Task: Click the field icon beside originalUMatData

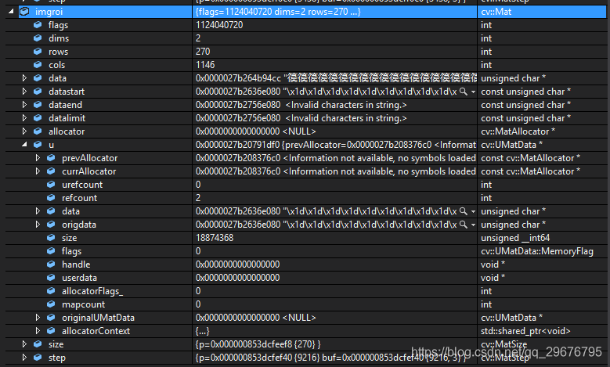Action: 51,317
